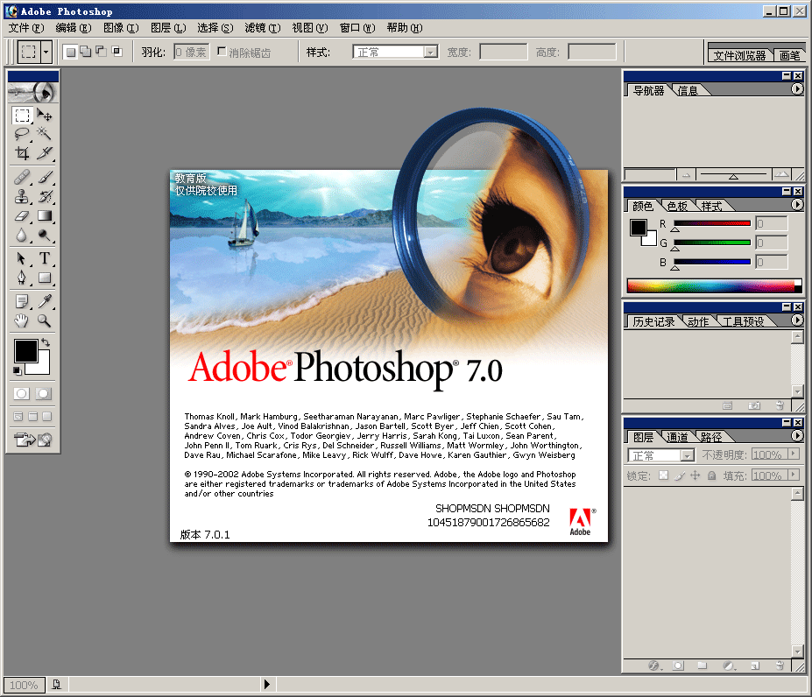Switch to the 色板 swatches tab
Screen dimensions: 812x697
(677, 206)
